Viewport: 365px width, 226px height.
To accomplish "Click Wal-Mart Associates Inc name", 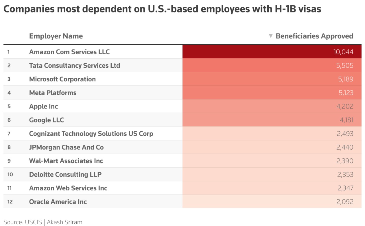I will coord(66,161).
